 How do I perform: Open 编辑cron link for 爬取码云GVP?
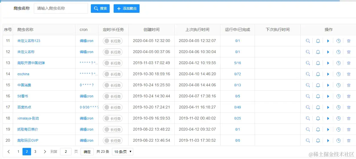click(x=87, y=141)
